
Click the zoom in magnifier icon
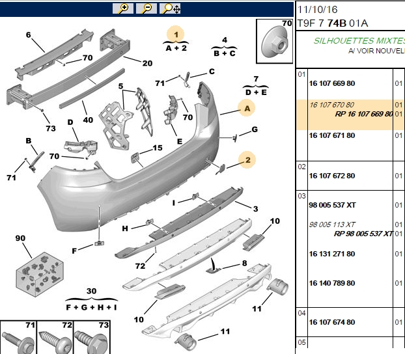click(x=123, y=8)
